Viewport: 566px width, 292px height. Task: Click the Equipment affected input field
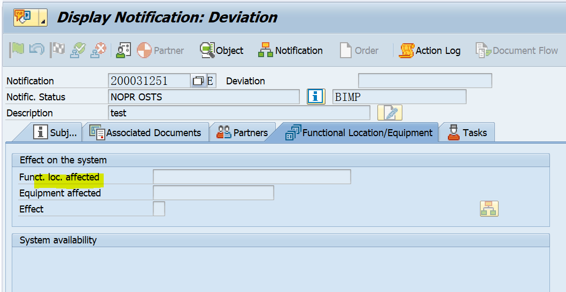tap(213, 193)
